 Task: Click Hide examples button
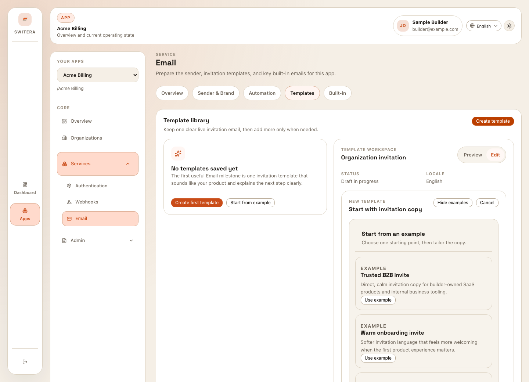(x=453, y=203)
